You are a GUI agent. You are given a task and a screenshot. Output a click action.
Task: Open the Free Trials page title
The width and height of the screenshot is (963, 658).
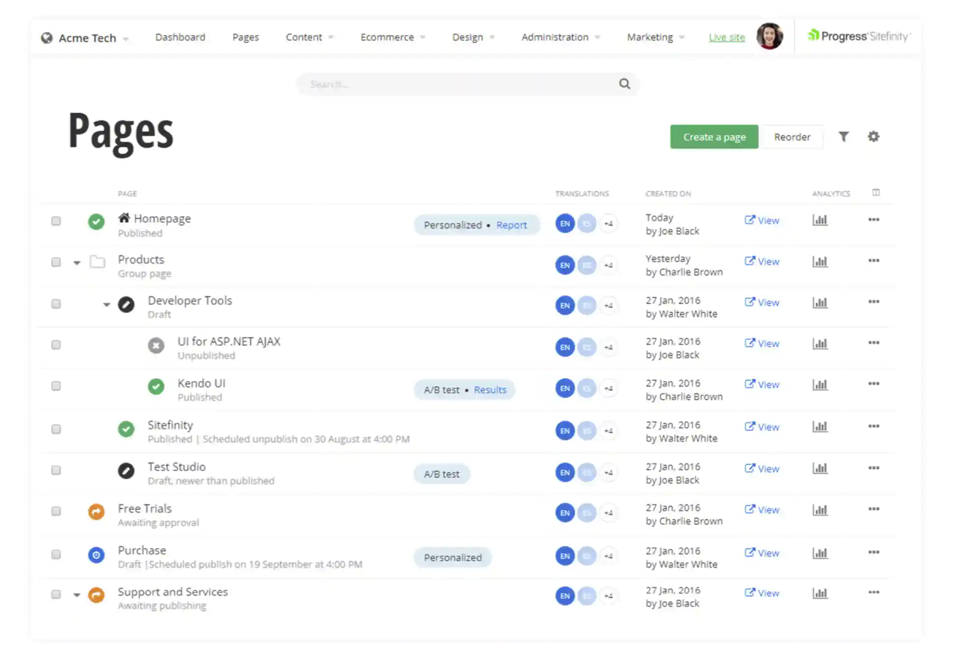[x=145, y=508]
